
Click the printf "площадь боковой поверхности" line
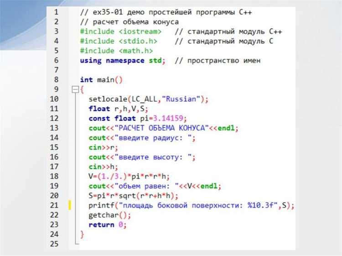191,205
